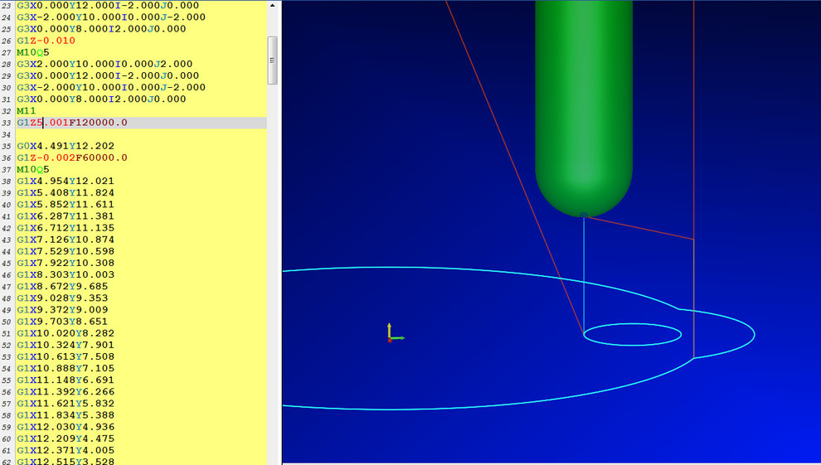Click line number 50 in the gutter
The width and height of the screenshot is (821, 465).
pyautogui.click(x=7, y=322)
